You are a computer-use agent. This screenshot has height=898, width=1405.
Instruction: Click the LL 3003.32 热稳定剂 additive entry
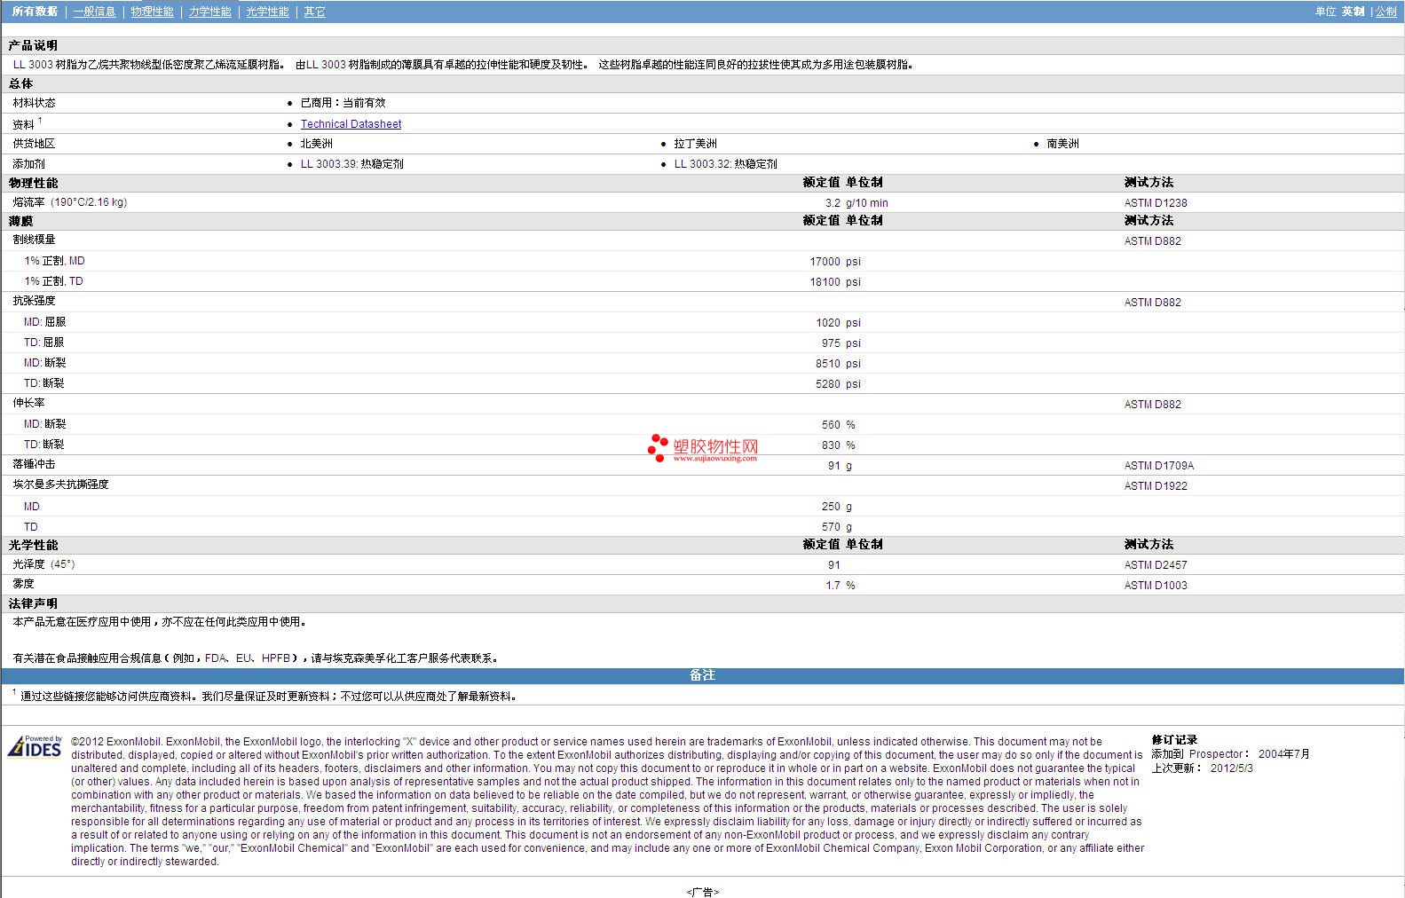click(725, 164)
